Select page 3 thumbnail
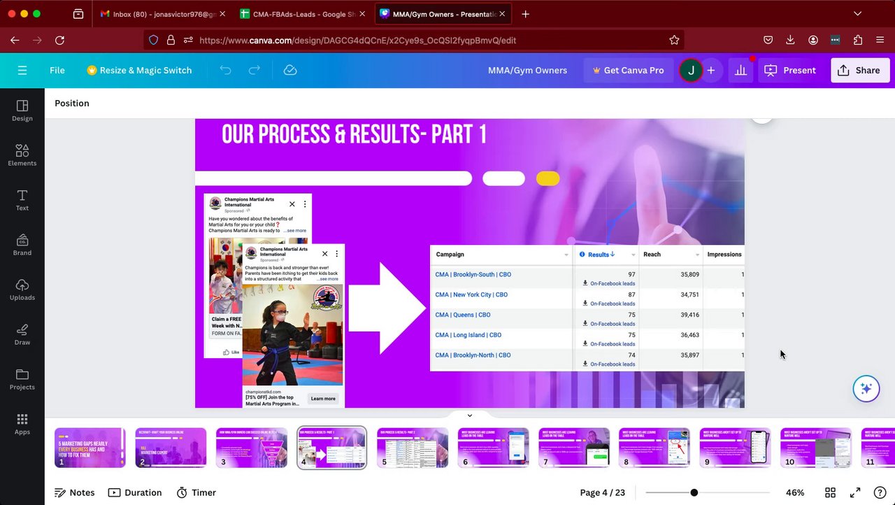The height and width of the screenshot is (505, 895). tap(252, 448)
